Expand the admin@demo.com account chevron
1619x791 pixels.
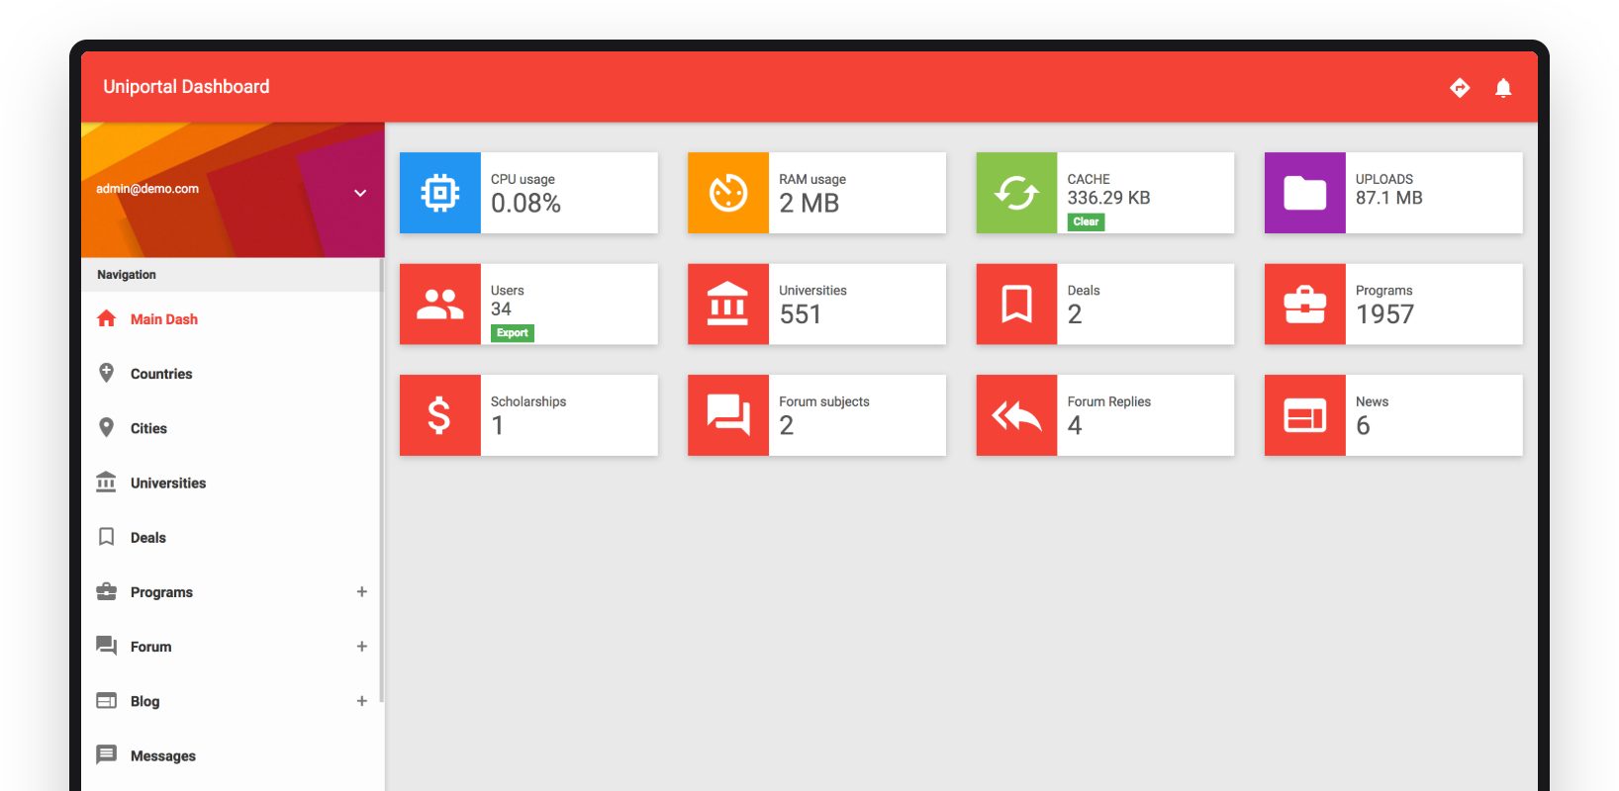[360, 193]
